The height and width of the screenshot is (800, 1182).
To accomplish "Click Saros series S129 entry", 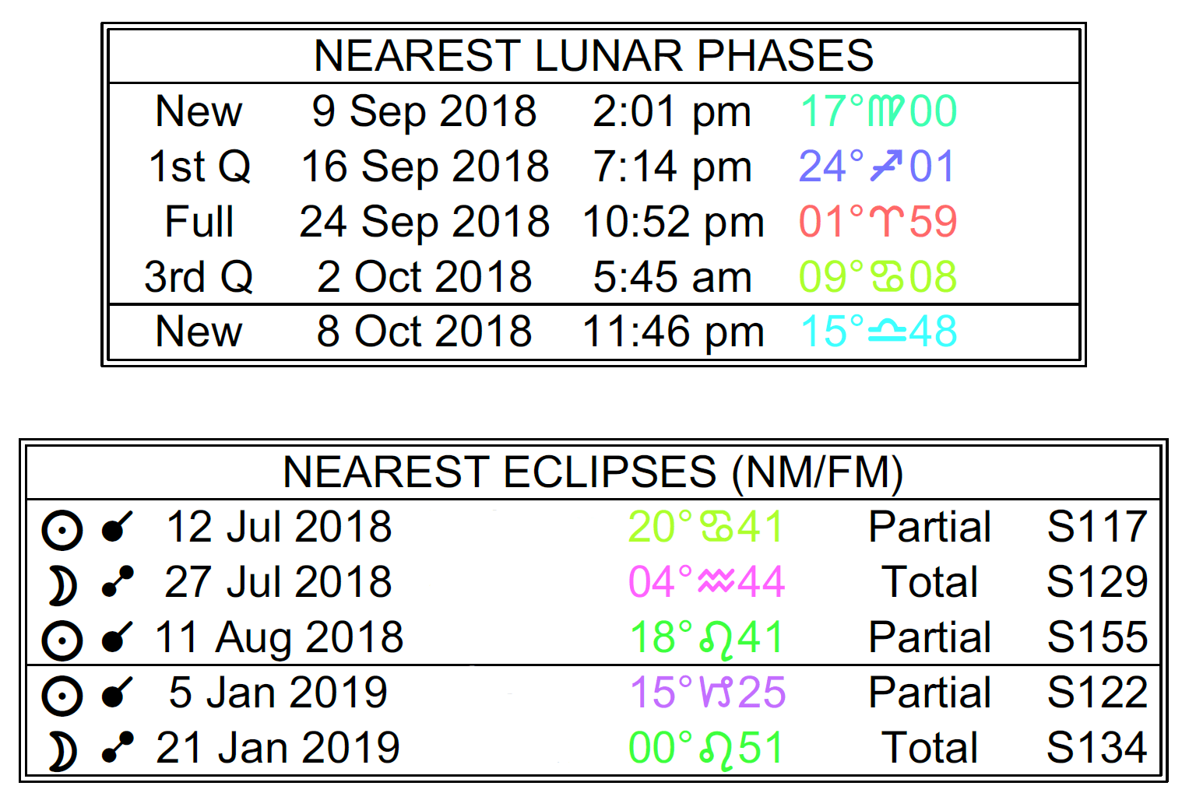I will tap(1096, 582).
